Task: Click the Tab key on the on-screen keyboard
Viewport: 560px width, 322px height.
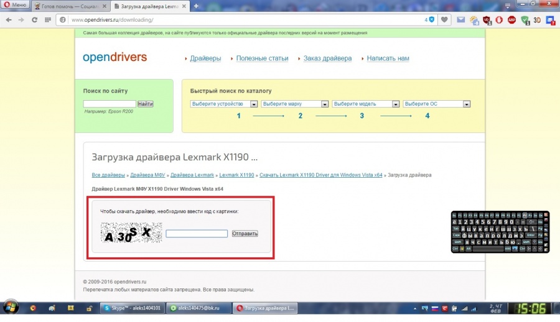Action: coord(456,229)
